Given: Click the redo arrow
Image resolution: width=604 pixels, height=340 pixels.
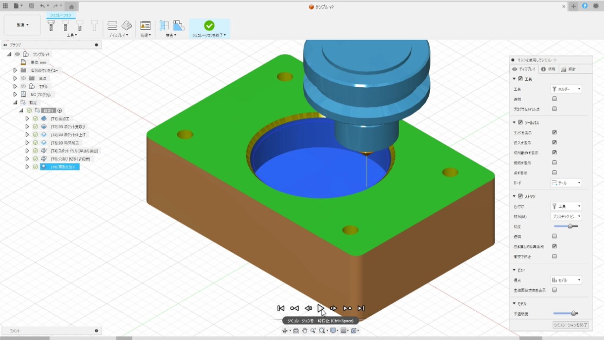Looking at the screenshot, I should (x=55, y=6).
